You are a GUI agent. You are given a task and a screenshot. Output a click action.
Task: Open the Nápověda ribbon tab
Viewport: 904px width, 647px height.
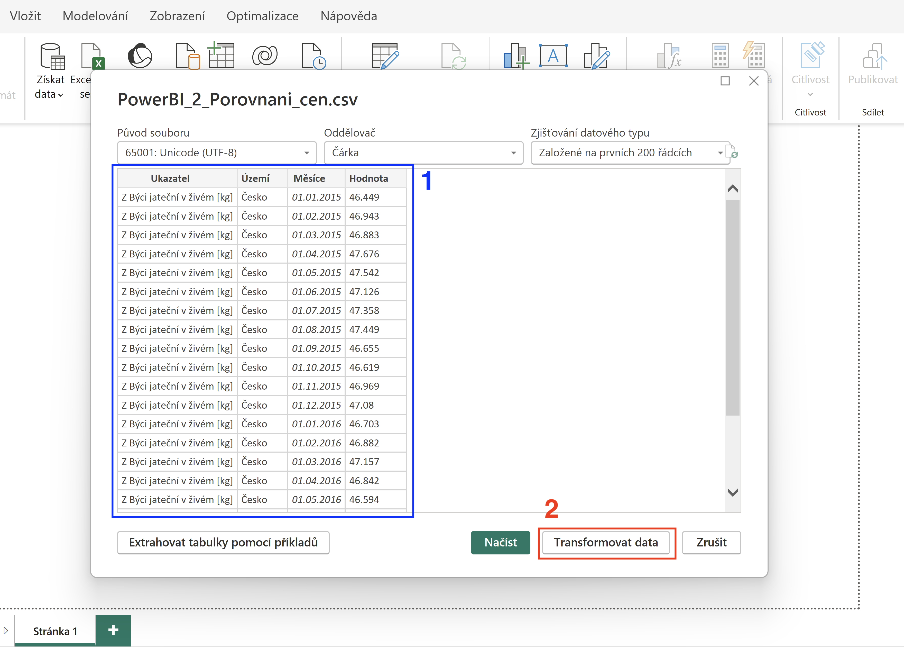click(349, 16)
